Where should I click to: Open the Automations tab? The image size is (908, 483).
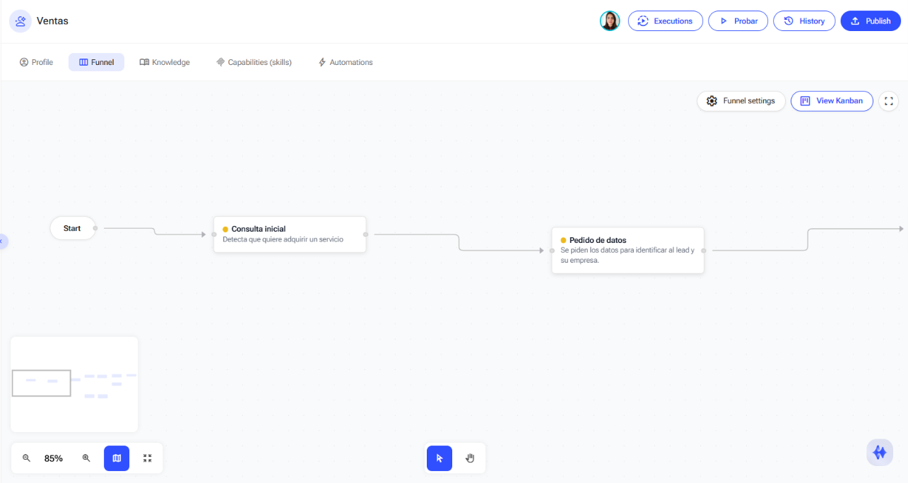(346, 62)
